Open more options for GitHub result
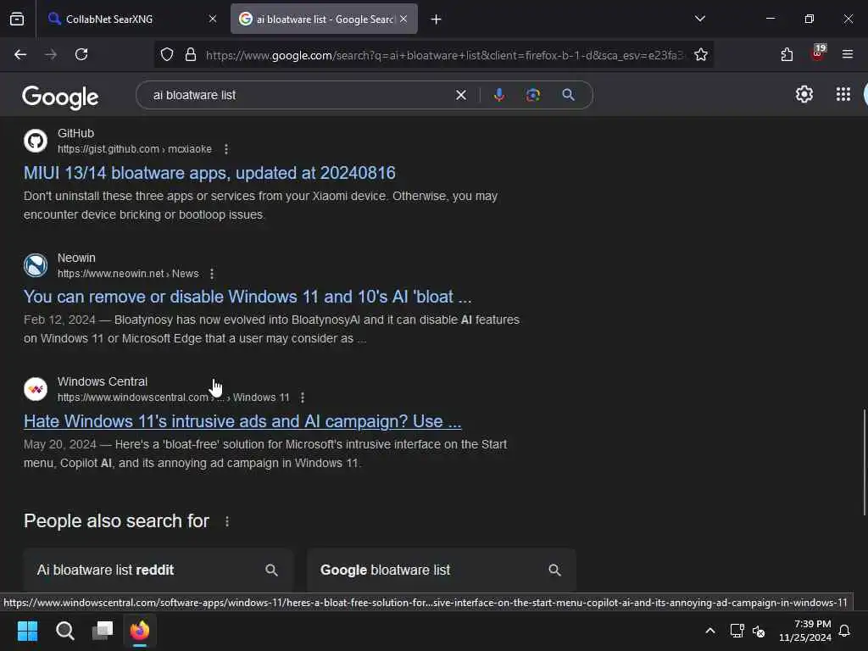868x651 pixels. pos(225,149)
